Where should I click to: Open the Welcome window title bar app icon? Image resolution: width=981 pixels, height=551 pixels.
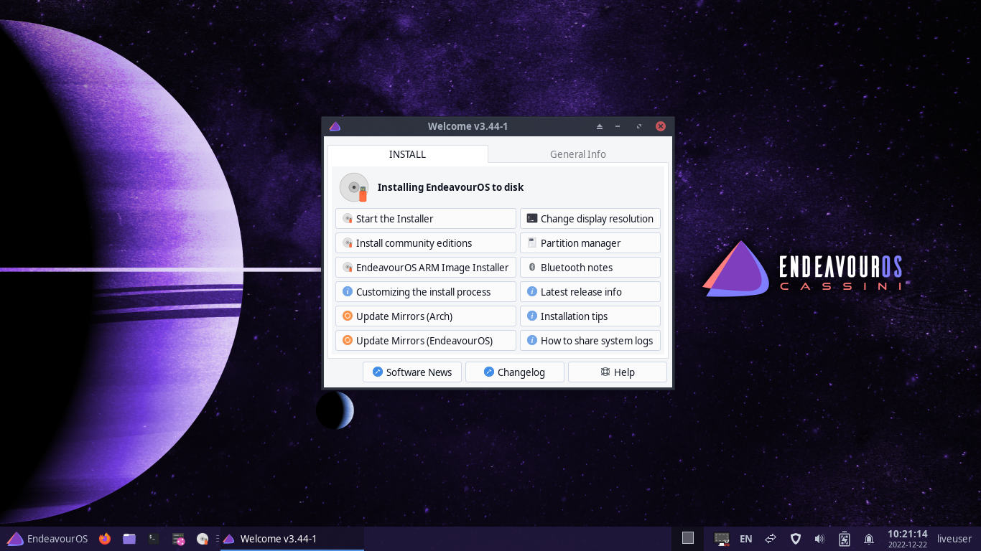click(335, 126)
